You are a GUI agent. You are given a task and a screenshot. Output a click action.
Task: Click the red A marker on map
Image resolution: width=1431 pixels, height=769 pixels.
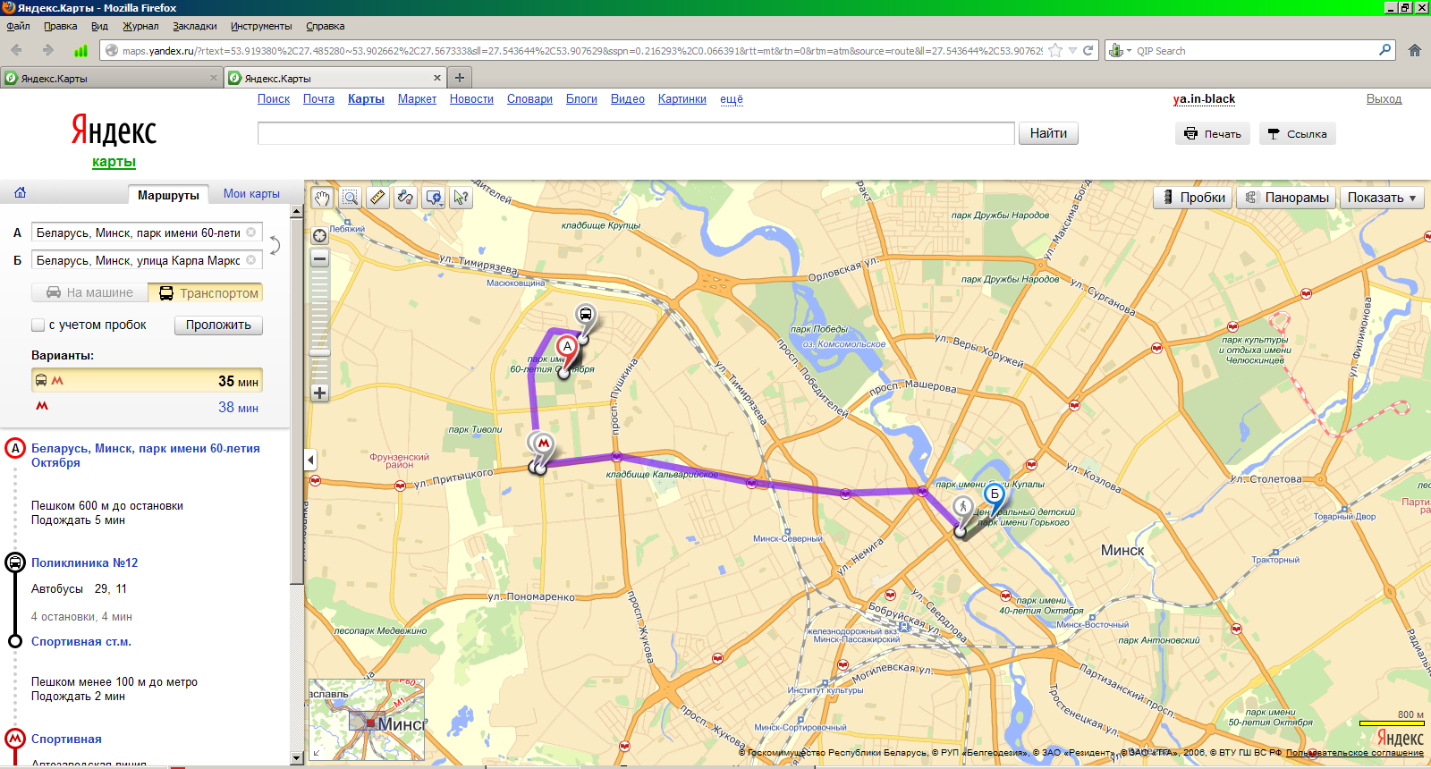click(x=567, y=347)
